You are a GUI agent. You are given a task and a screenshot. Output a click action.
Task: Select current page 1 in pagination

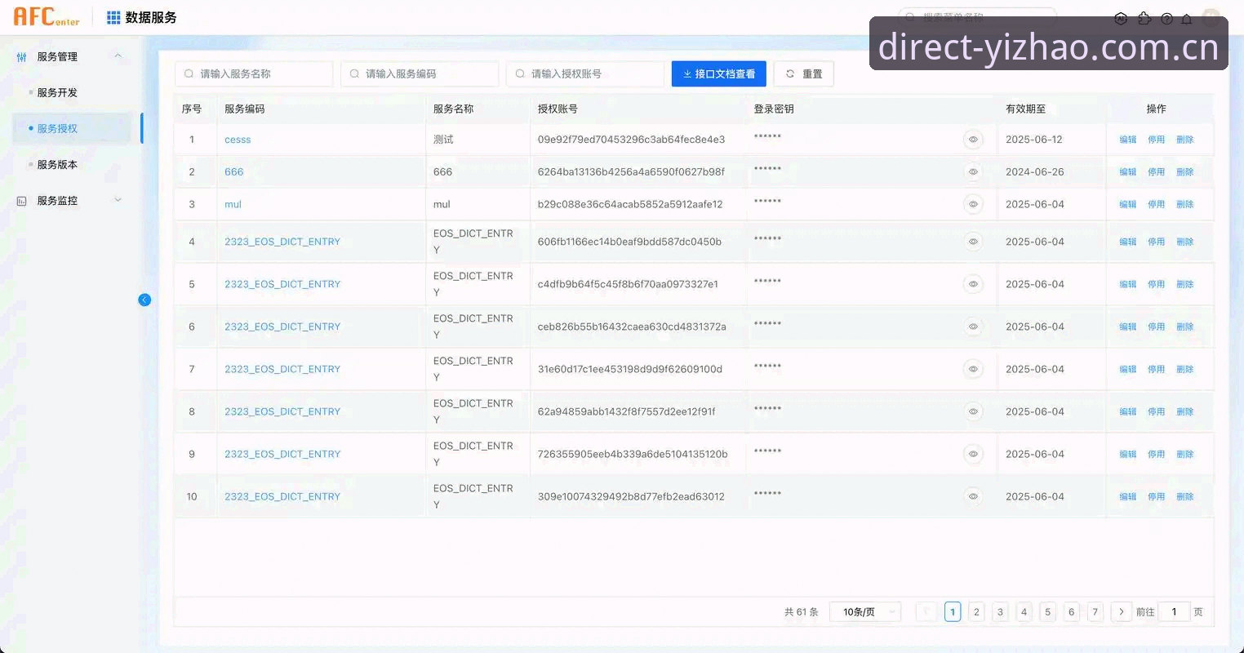(x=953, y=611)
